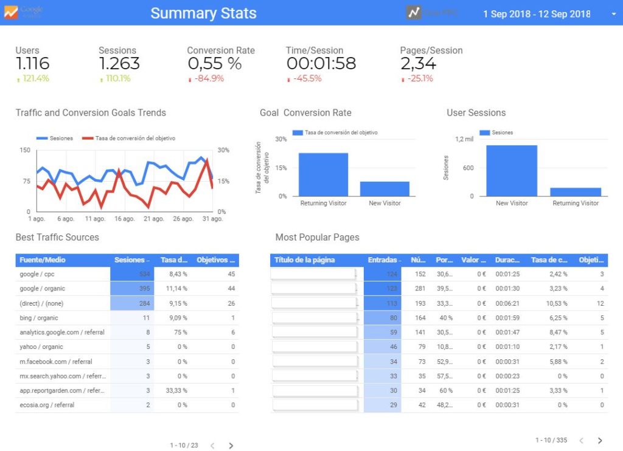Select the 1 Sep 2018 - 12 Sep 2018 date range

[x=537, y=14]
